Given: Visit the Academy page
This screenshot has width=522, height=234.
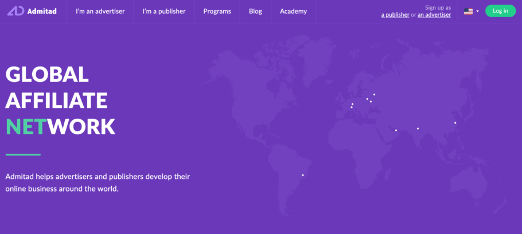Looking at the screenshot, I should (x=293, y=11).
